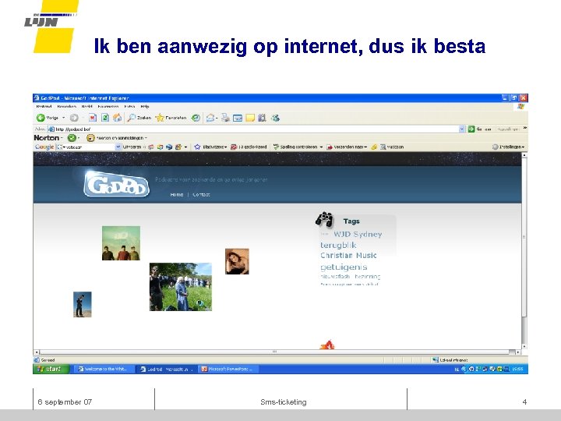Click the Stop loading page icon
Image resolution: width=561 pixels, height=421 pixels.
(93, 118)
